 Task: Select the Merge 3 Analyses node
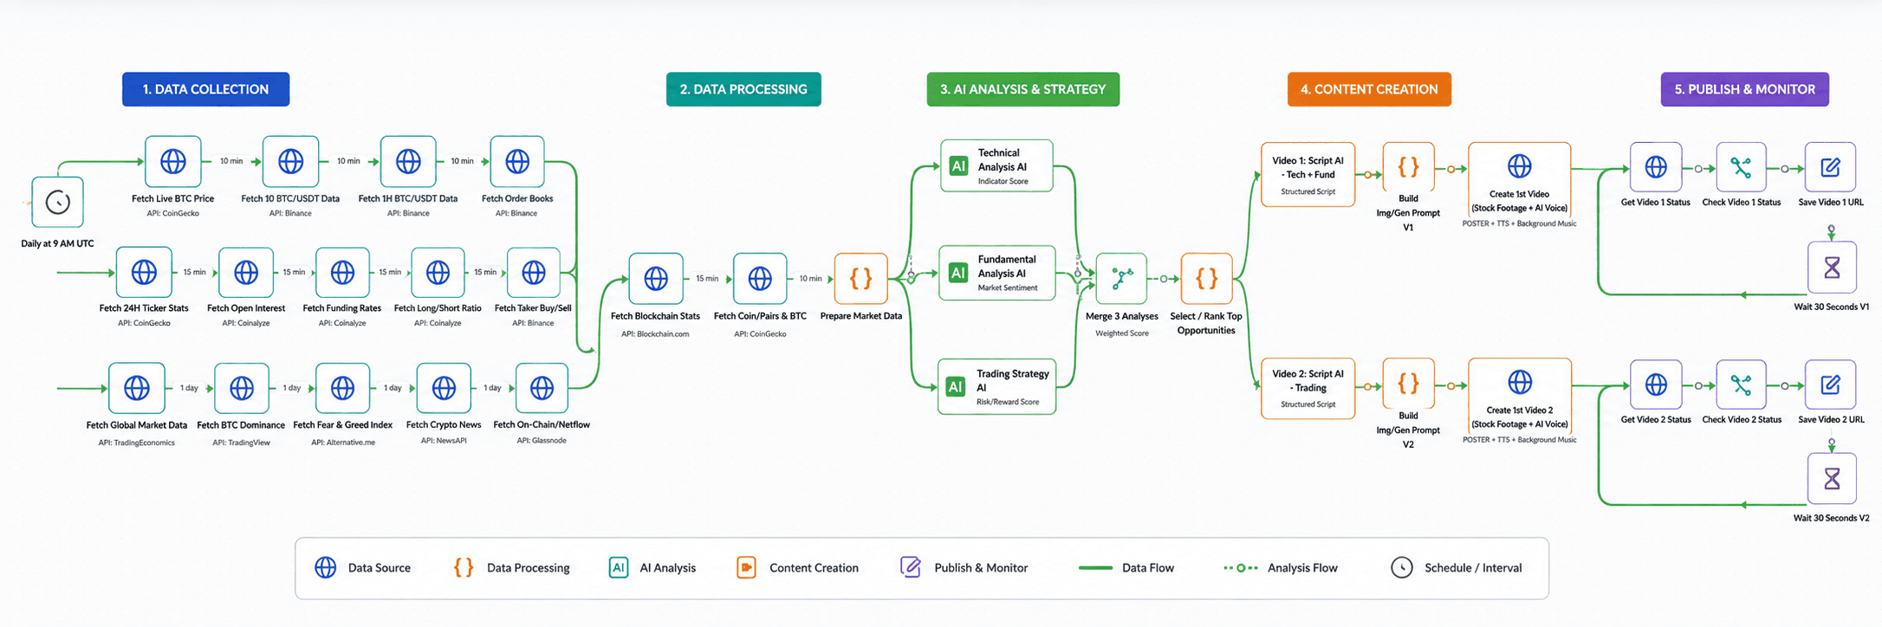click(x=1121, y=279)
